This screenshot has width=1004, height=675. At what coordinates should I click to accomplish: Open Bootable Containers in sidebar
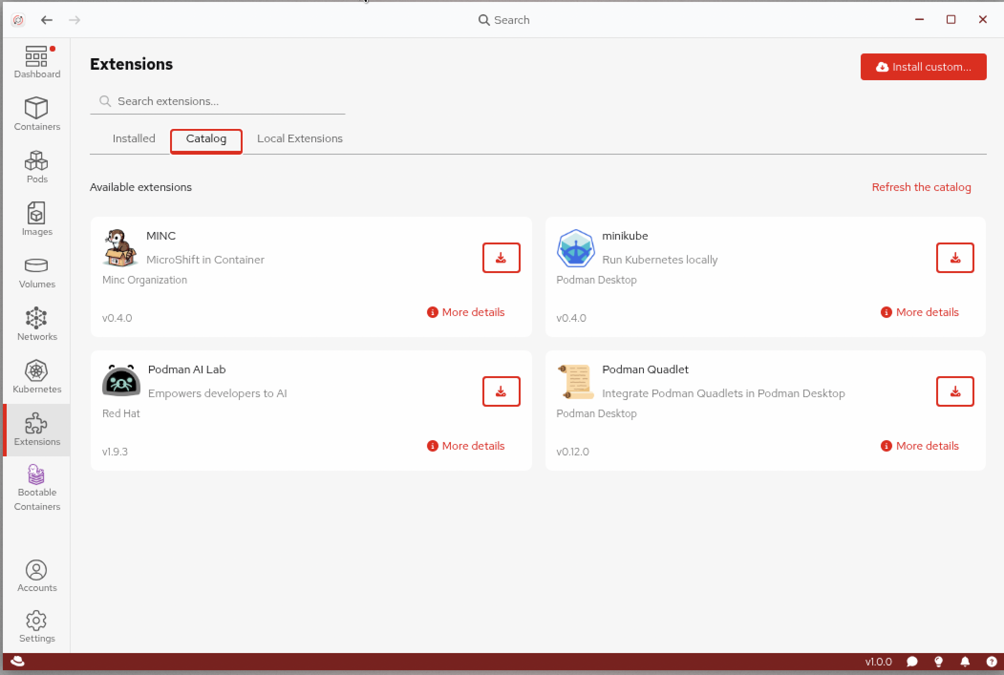[x=37, y=487]
